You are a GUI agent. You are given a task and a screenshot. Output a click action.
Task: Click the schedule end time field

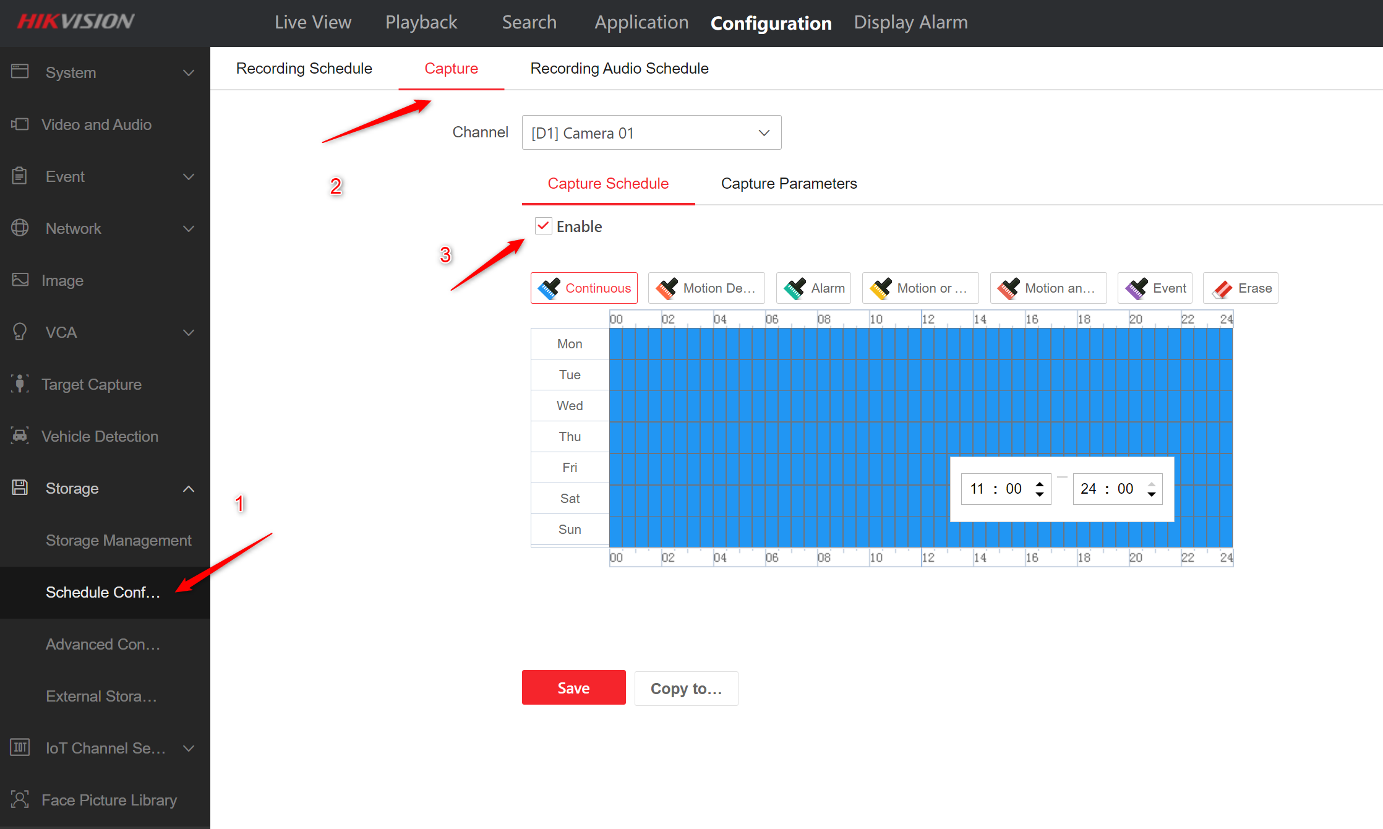point(1118,489)
